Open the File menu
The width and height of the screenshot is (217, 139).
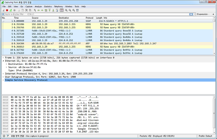pos(4,7)
